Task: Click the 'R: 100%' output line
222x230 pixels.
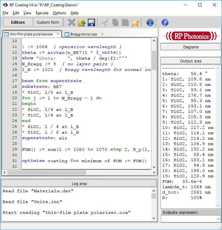Action: [182, 198]
